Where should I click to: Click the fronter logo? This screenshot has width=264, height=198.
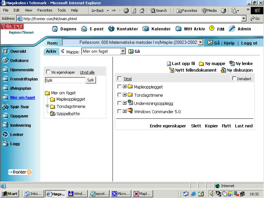20,172
